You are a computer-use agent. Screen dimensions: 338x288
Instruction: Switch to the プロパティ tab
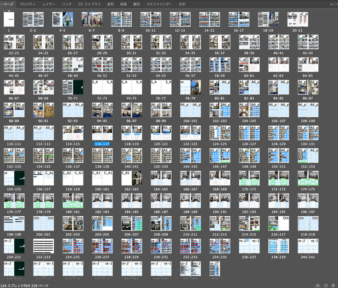(x=27, y=4)
